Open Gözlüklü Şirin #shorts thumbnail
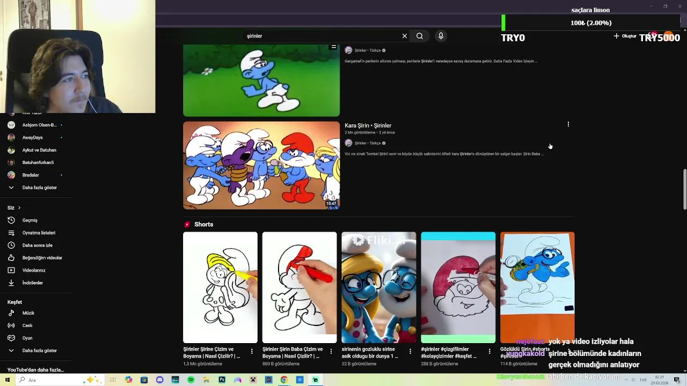The image size is (687, 386). (537, 287)
